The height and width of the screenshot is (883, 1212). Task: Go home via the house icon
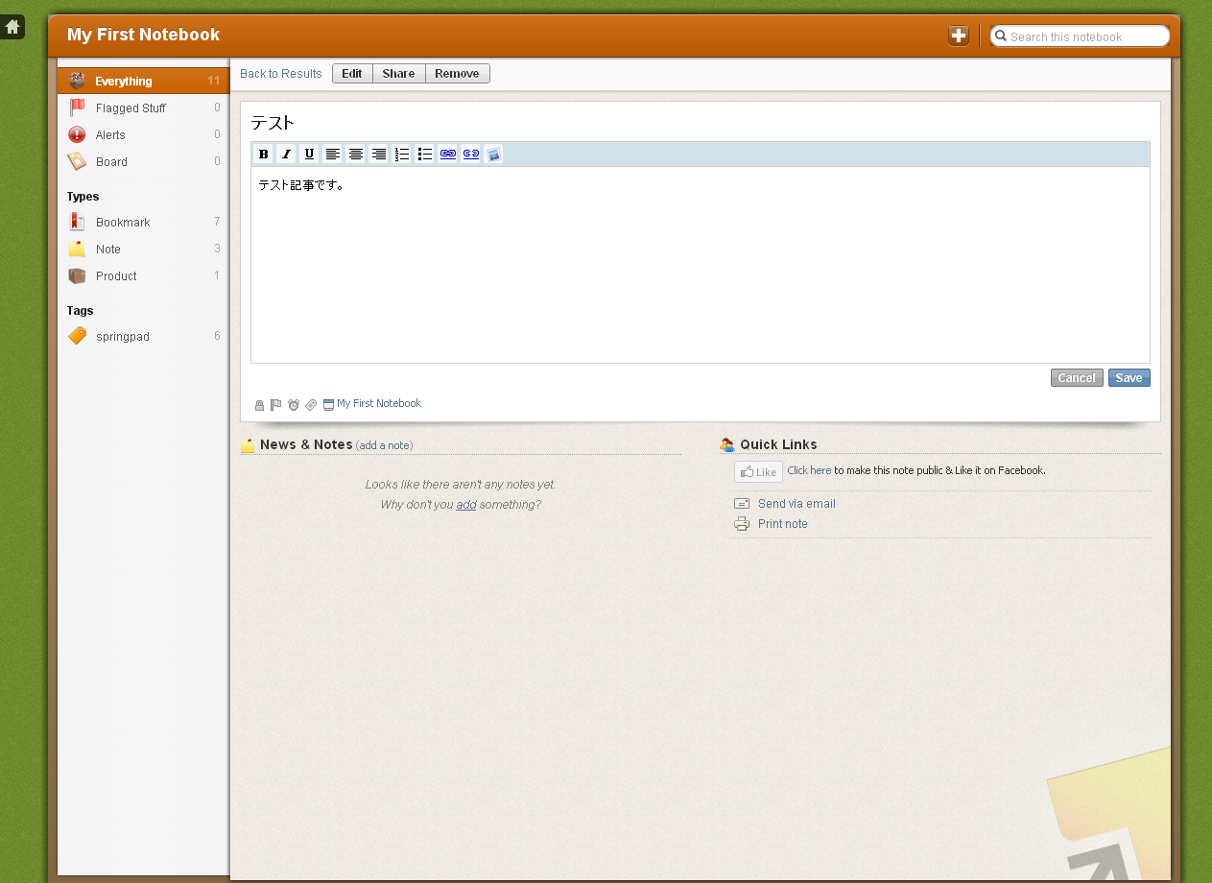tap(12, 27)
